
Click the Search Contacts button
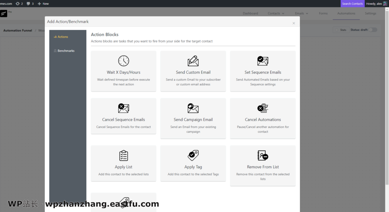(x=352, y=3)
